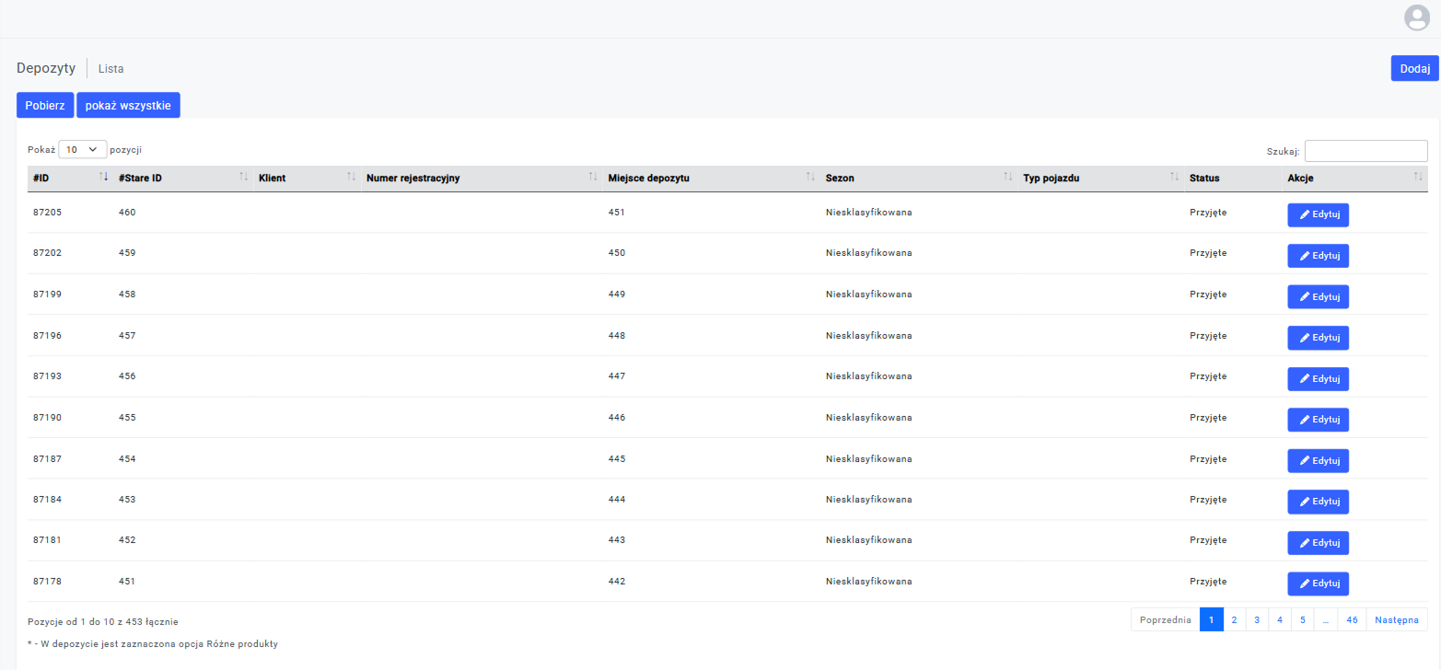This screenshot has width=1441, height=670.
Task: Sort by Sezon column arrows
Action: tap(1007, 178)
